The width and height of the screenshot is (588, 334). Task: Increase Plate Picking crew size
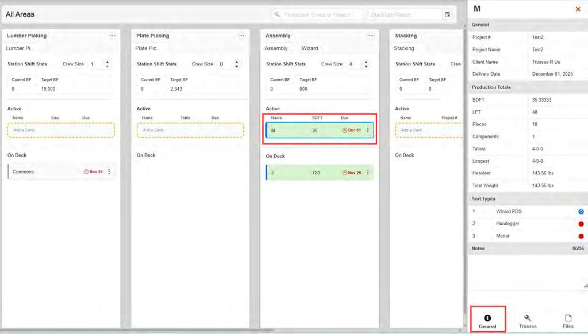coord(237,62)
